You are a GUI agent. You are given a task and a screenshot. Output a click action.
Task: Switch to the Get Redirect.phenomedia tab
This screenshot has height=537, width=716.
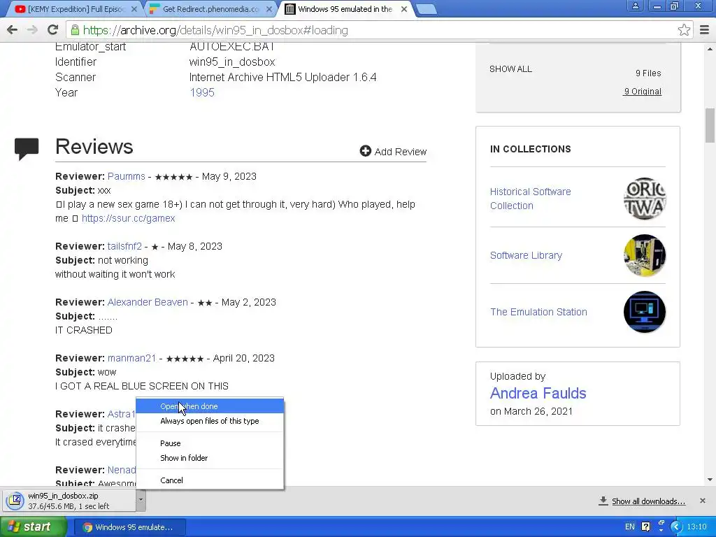(211, 9)
